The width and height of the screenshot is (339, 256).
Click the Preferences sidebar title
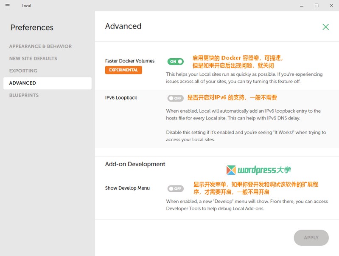tap(32, 28)
